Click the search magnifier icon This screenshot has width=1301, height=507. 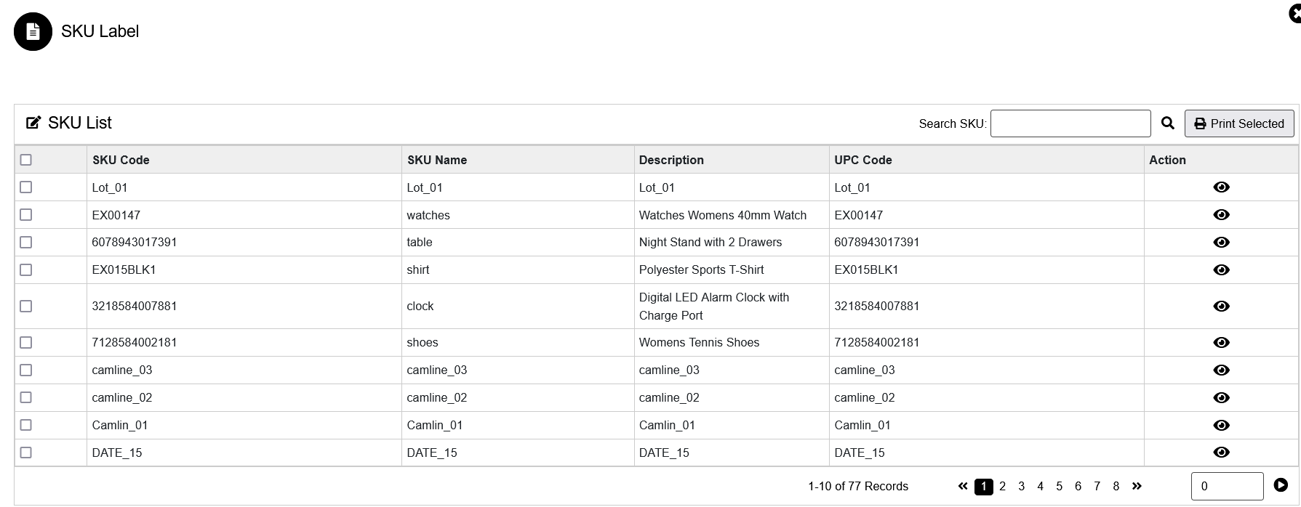click(1167, 123)
